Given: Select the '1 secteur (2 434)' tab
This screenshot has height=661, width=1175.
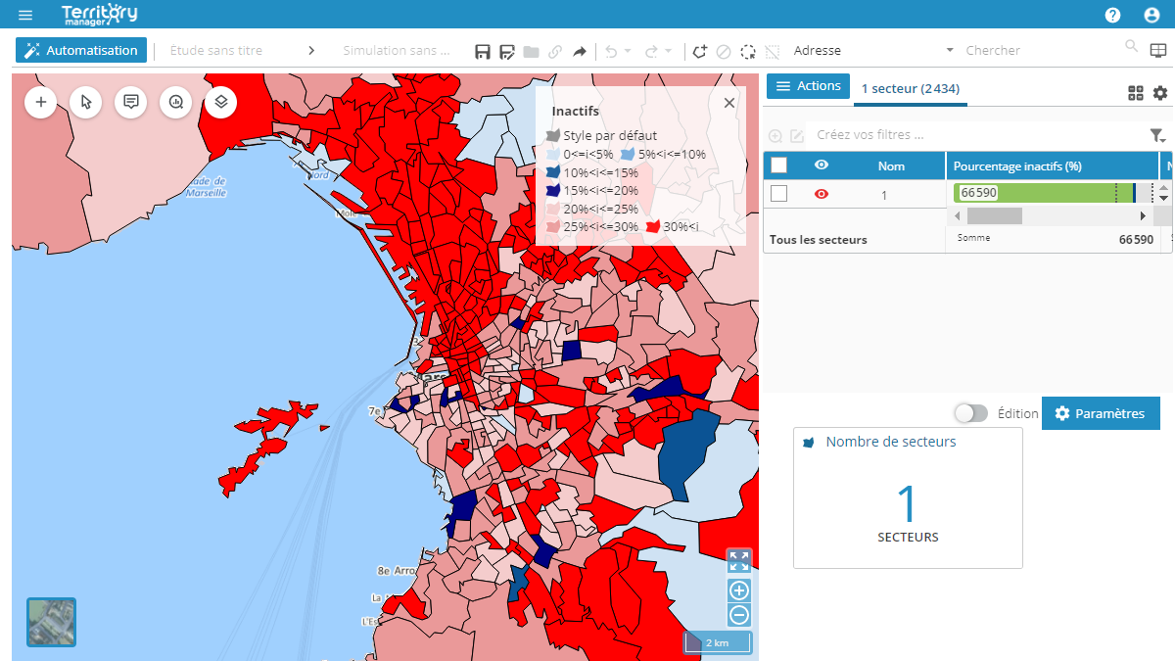Looking at the screenshot, I should pos(910,88).
